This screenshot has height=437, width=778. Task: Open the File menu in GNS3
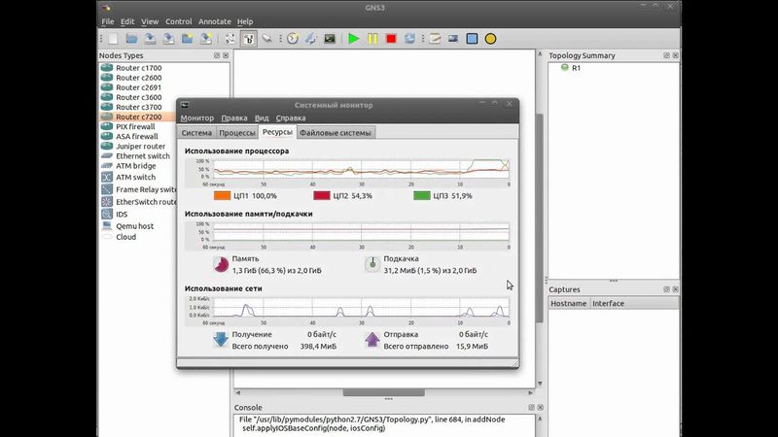coord(108,21)
